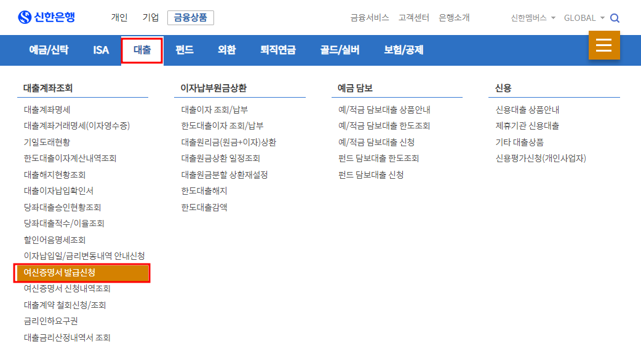Open 한도대출이자계산내역조회 link
The height and width of the screenshot is (352, 641).
tap(70, 158)
